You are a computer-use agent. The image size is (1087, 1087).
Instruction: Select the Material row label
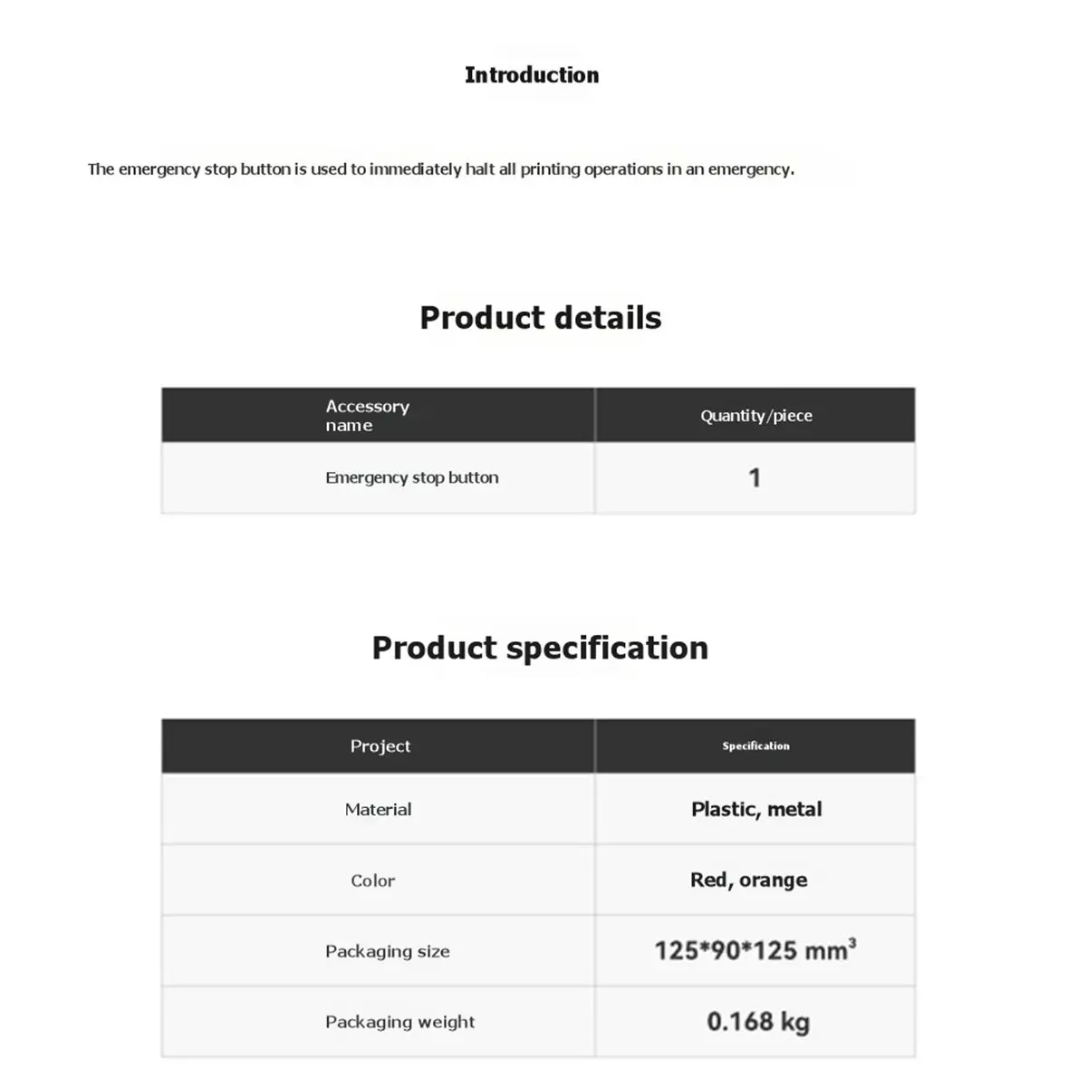(x=378, y=810)
